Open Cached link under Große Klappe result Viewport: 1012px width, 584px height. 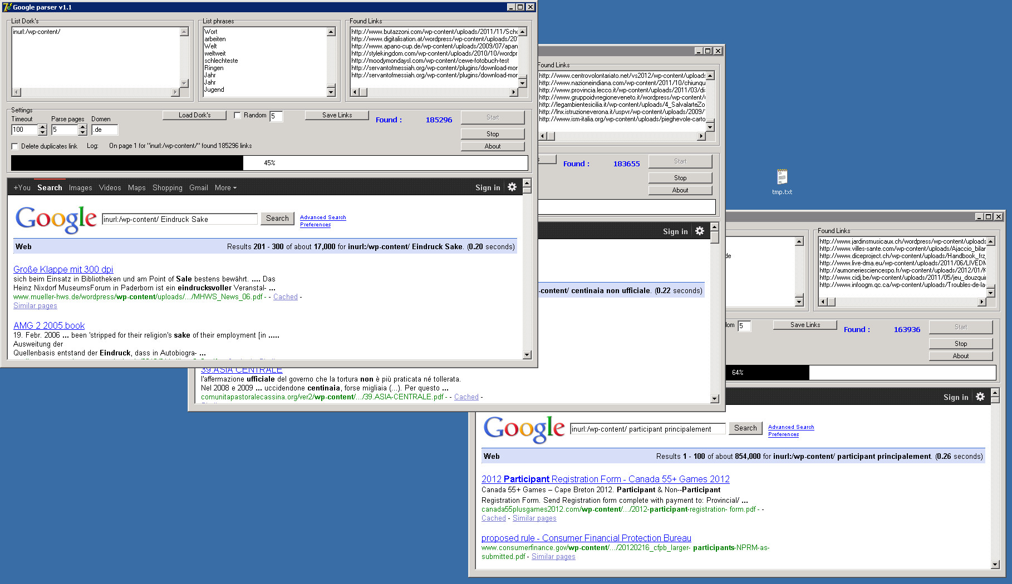coord(286,297)
